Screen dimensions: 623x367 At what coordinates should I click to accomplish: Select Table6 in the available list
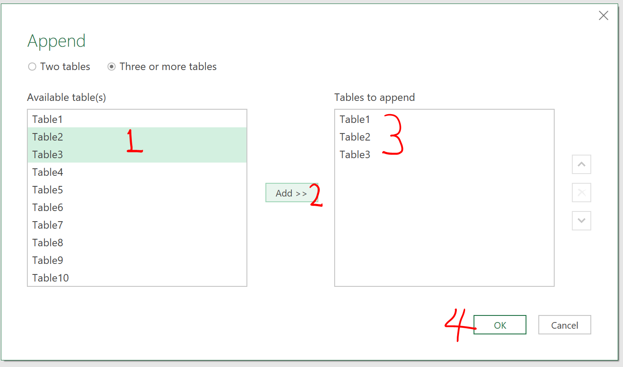(x=48, y=208)
